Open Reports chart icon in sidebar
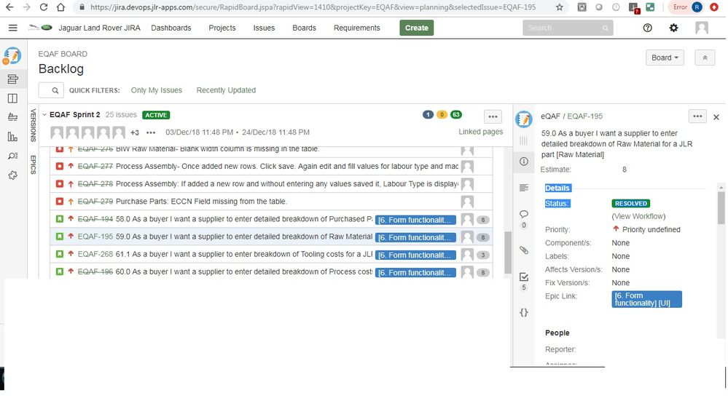This screenshot has height=409, width=728. [x=12, y=137]
